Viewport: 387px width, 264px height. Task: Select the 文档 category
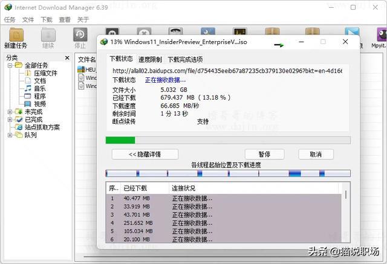pos(40,81)
